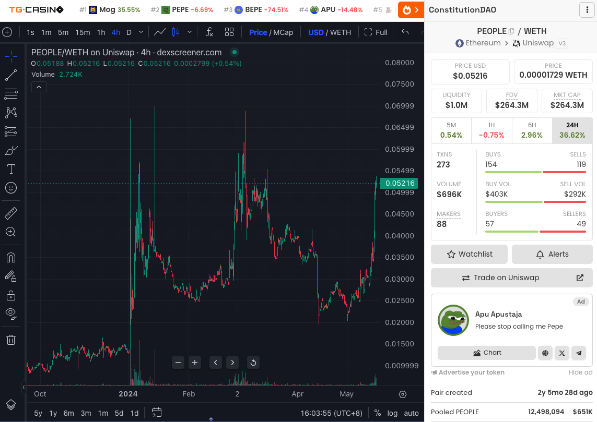Click the chart settings gear icon
597x422 pixels.
[x=403, y=394]
